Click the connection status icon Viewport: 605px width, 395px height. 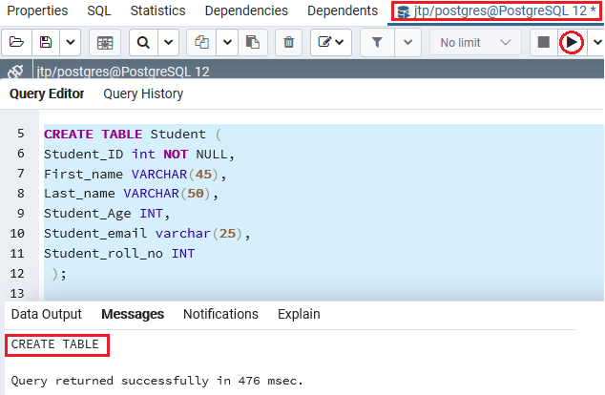(x=14, y=73)
